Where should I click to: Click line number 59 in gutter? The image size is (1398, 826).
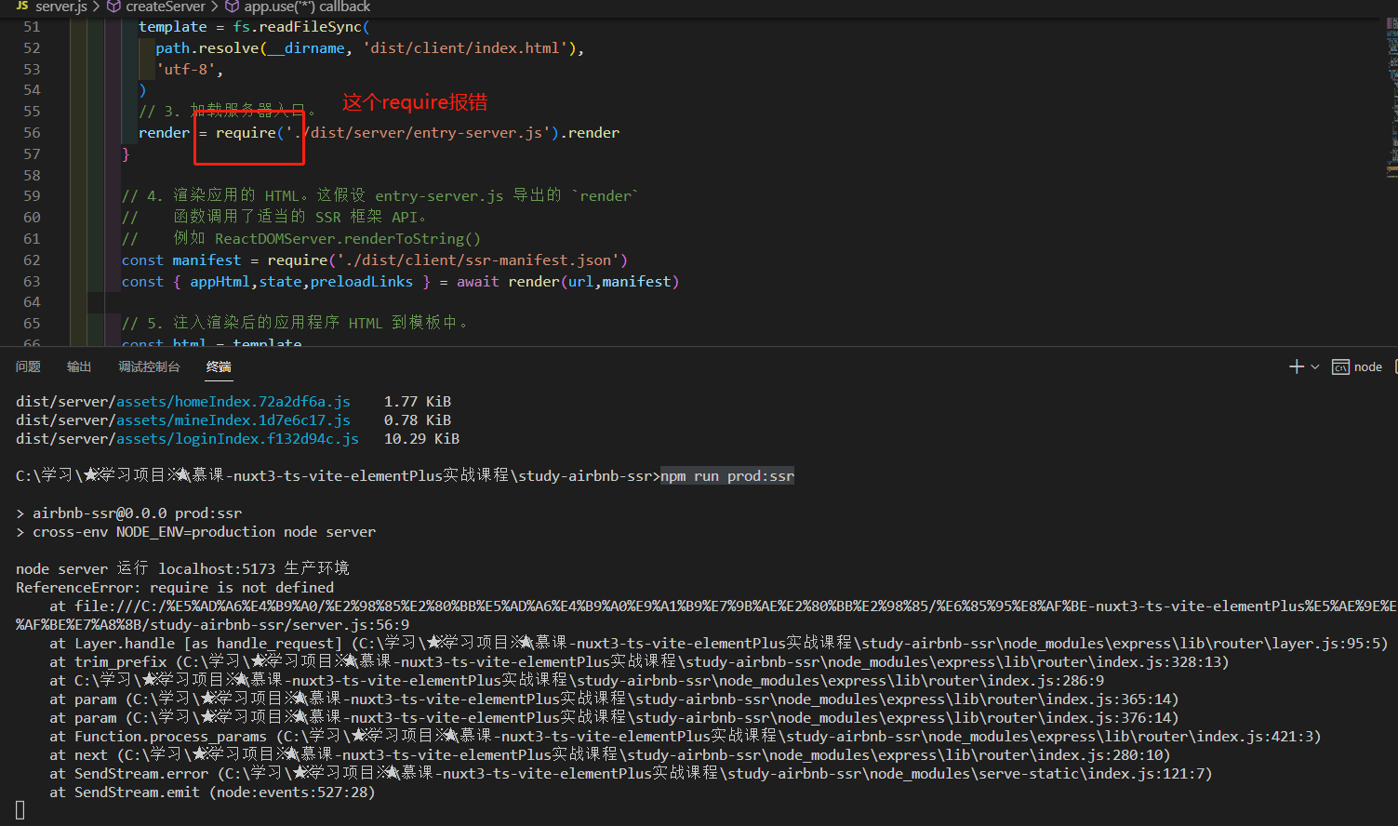[x=32, y=195]
